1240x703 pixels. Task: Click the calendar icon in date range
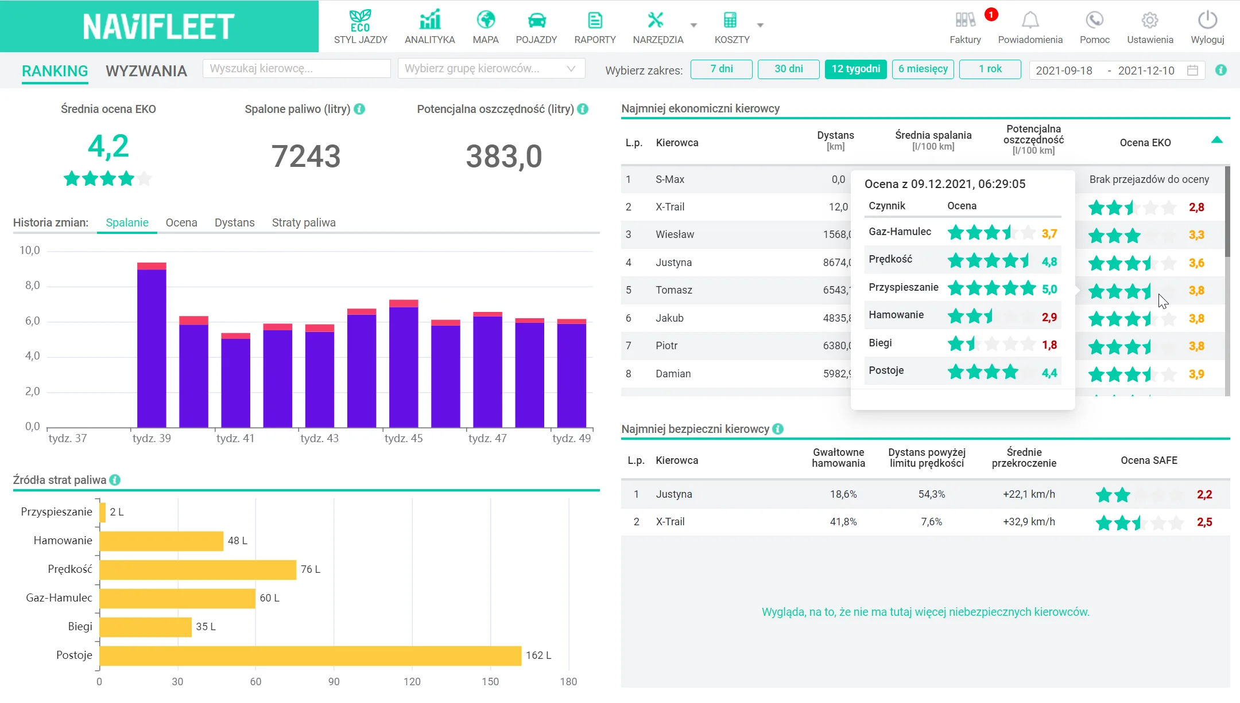(x=1192, y=70)
